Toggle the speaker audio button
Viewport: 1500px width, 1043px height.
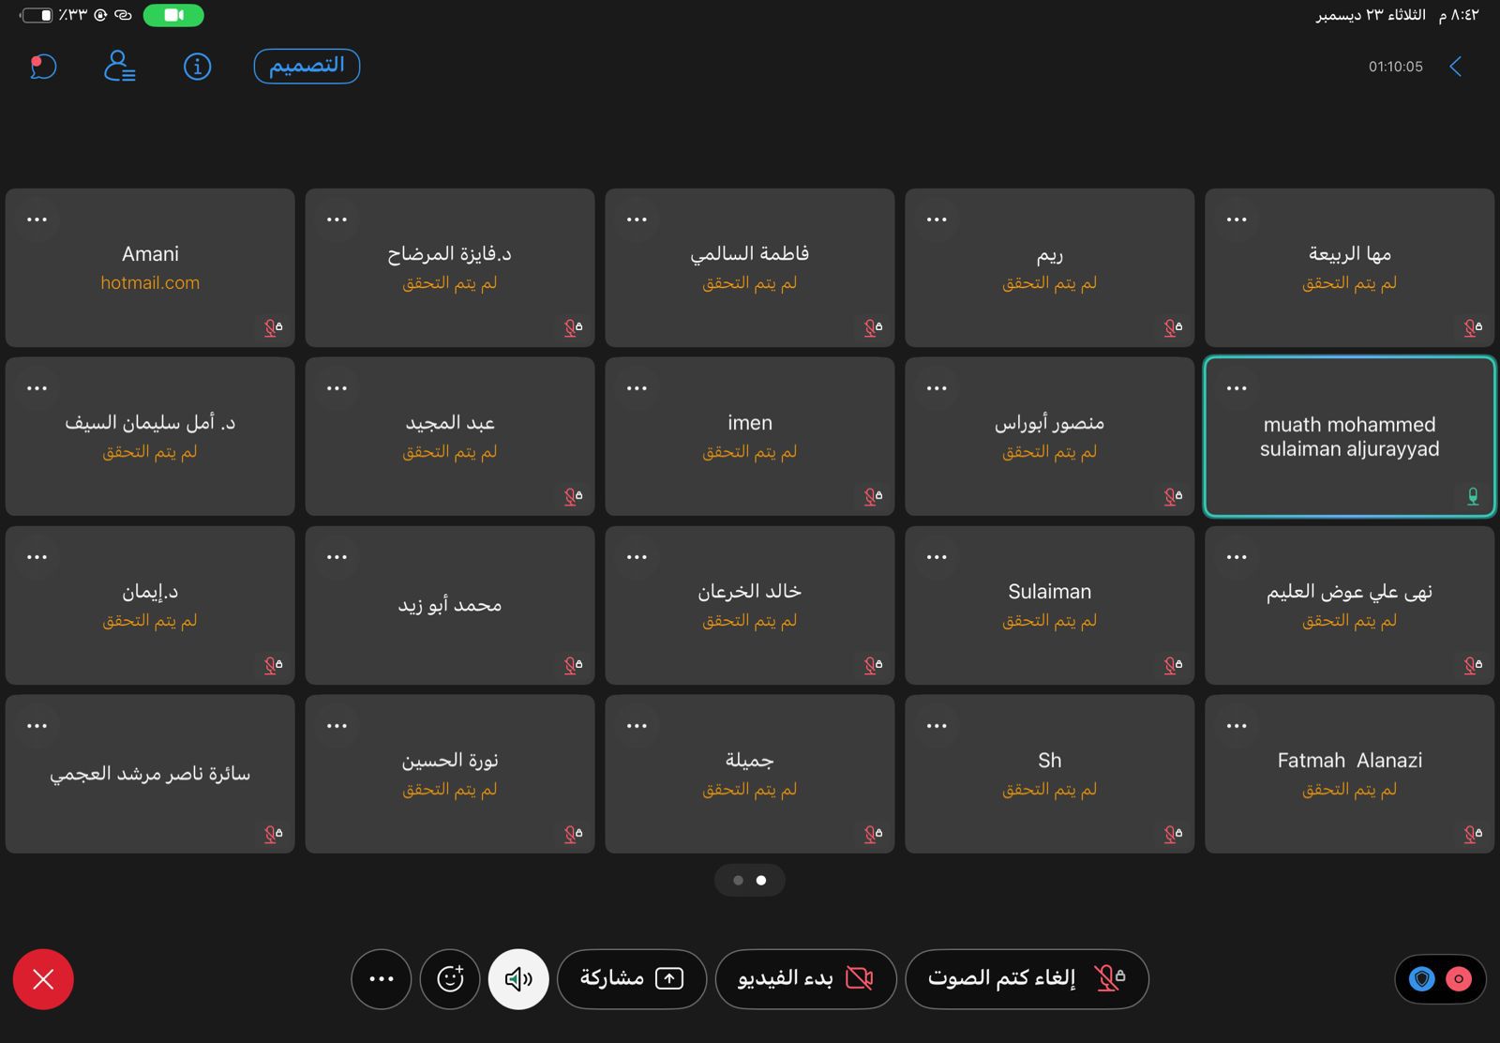[518, 979]
